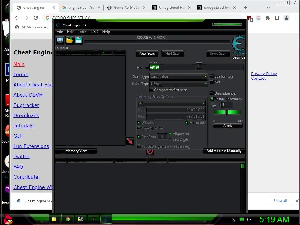Open the file explorer taskbar icon

click(x=54, y=219)
